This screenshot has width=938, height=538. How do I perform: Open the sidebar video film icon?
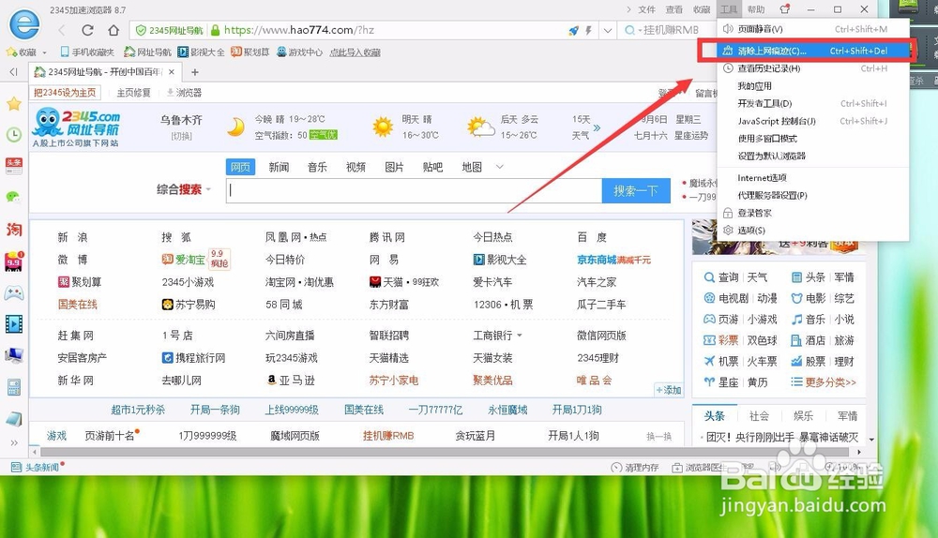tap(14, 324)
